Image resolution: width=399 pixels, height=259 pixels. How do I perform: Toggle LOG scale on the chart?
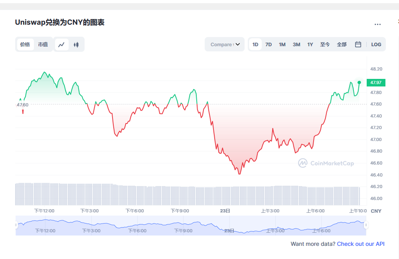click(x=376, y=45)
